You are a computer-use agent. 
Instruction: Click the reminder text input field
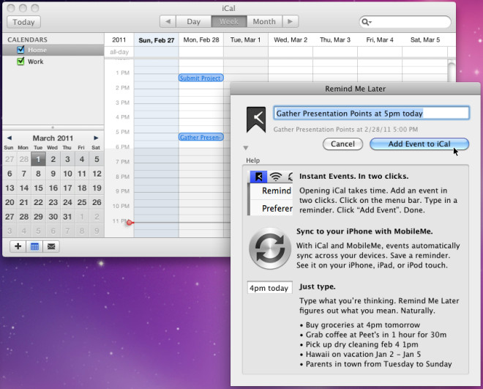pyautogui.click(x=370, y=114)
